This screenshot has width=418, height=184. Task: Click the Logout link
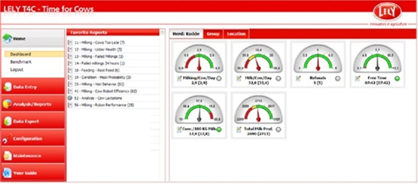coord(17,69)
